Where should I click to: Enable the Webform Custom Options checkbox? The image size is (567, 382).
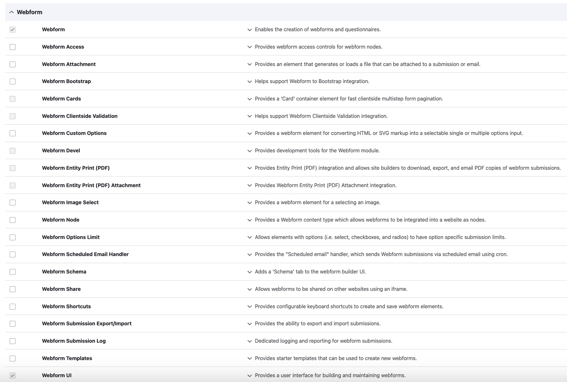pos(13,133)
